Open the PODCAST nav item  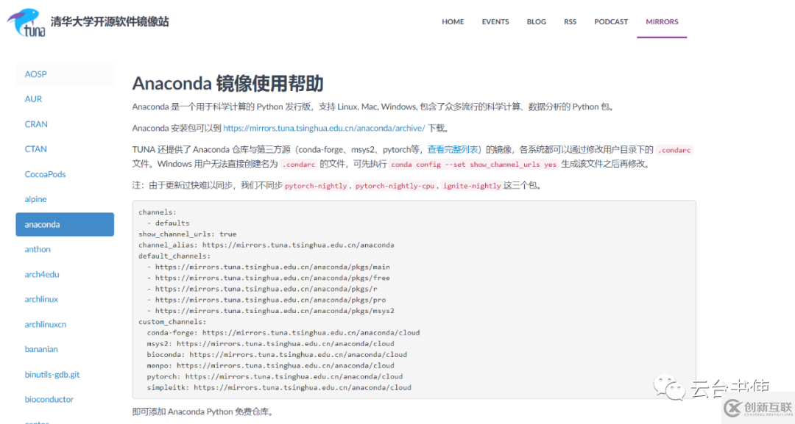(611, 22)
